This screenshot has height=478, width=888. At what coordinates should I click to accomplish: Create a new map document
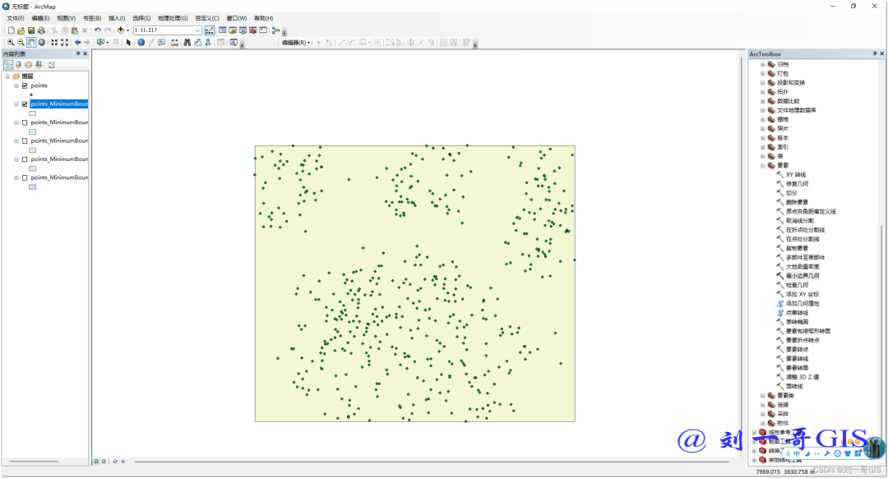(x=12, y=30)
